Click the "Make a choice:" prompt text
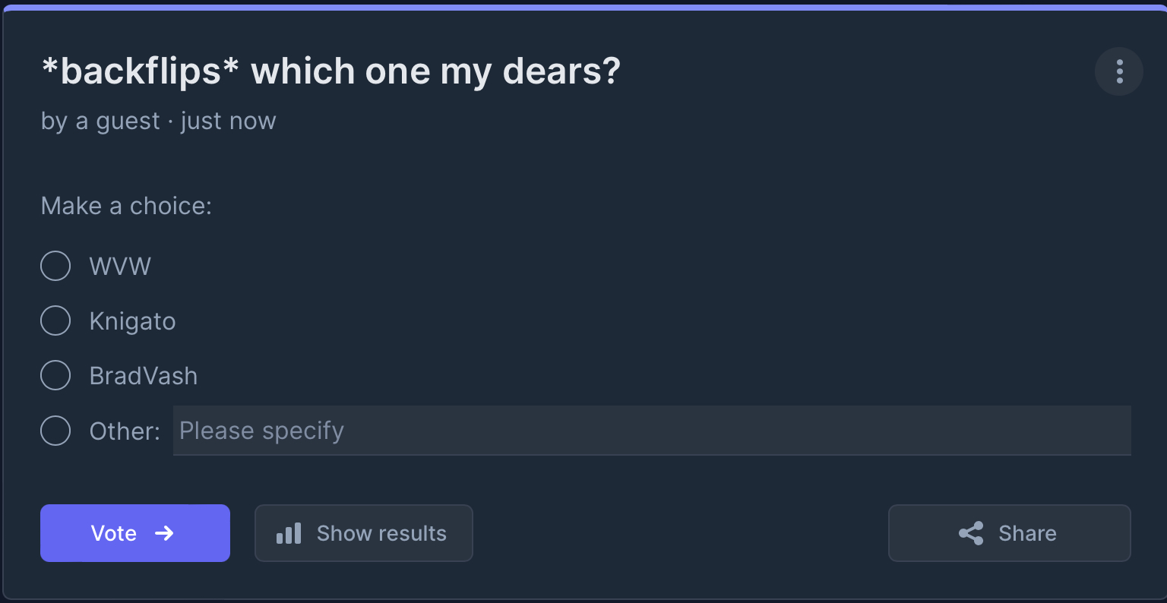 point(126,206)
